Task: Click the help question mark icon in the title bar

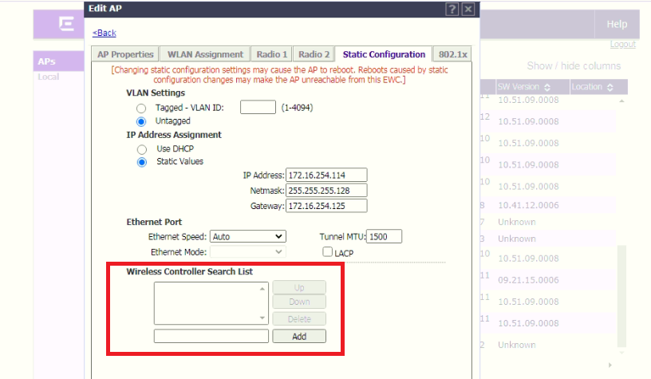Action: tap(452, 9)
